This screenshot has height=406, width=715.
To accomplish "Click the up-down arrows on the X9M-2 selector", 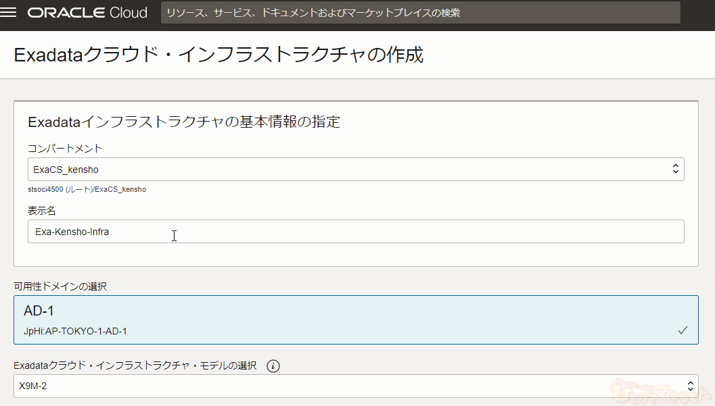I will click(690, 386).
